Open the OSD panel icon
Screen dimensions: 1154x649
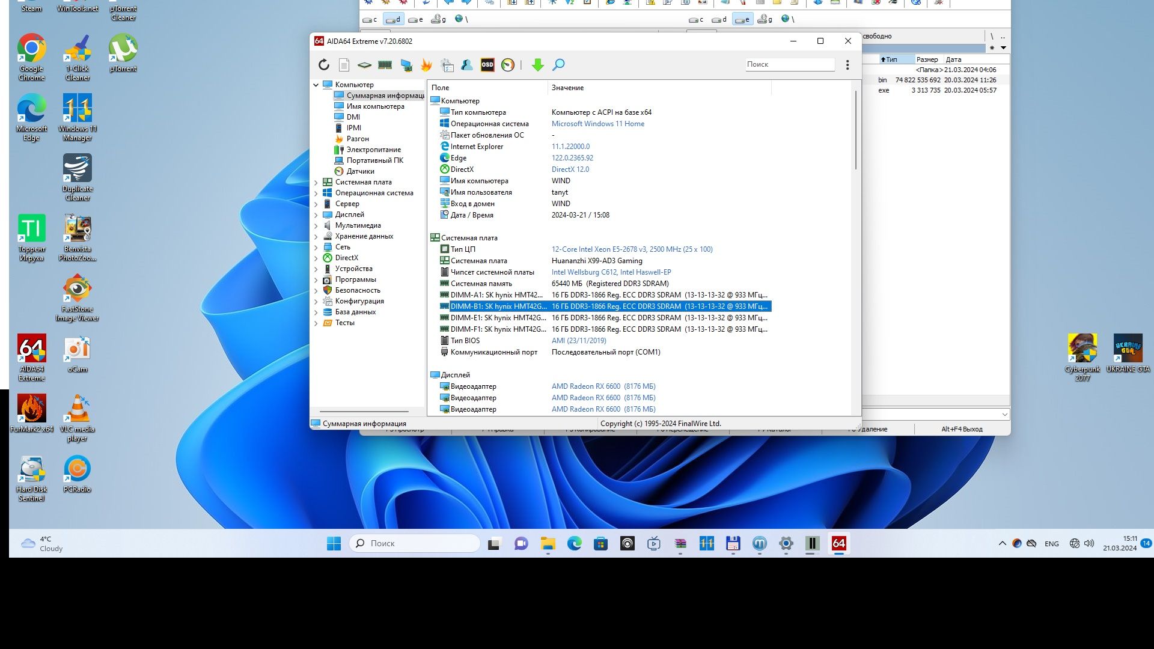pyautogui.click(x=487, y=65)
